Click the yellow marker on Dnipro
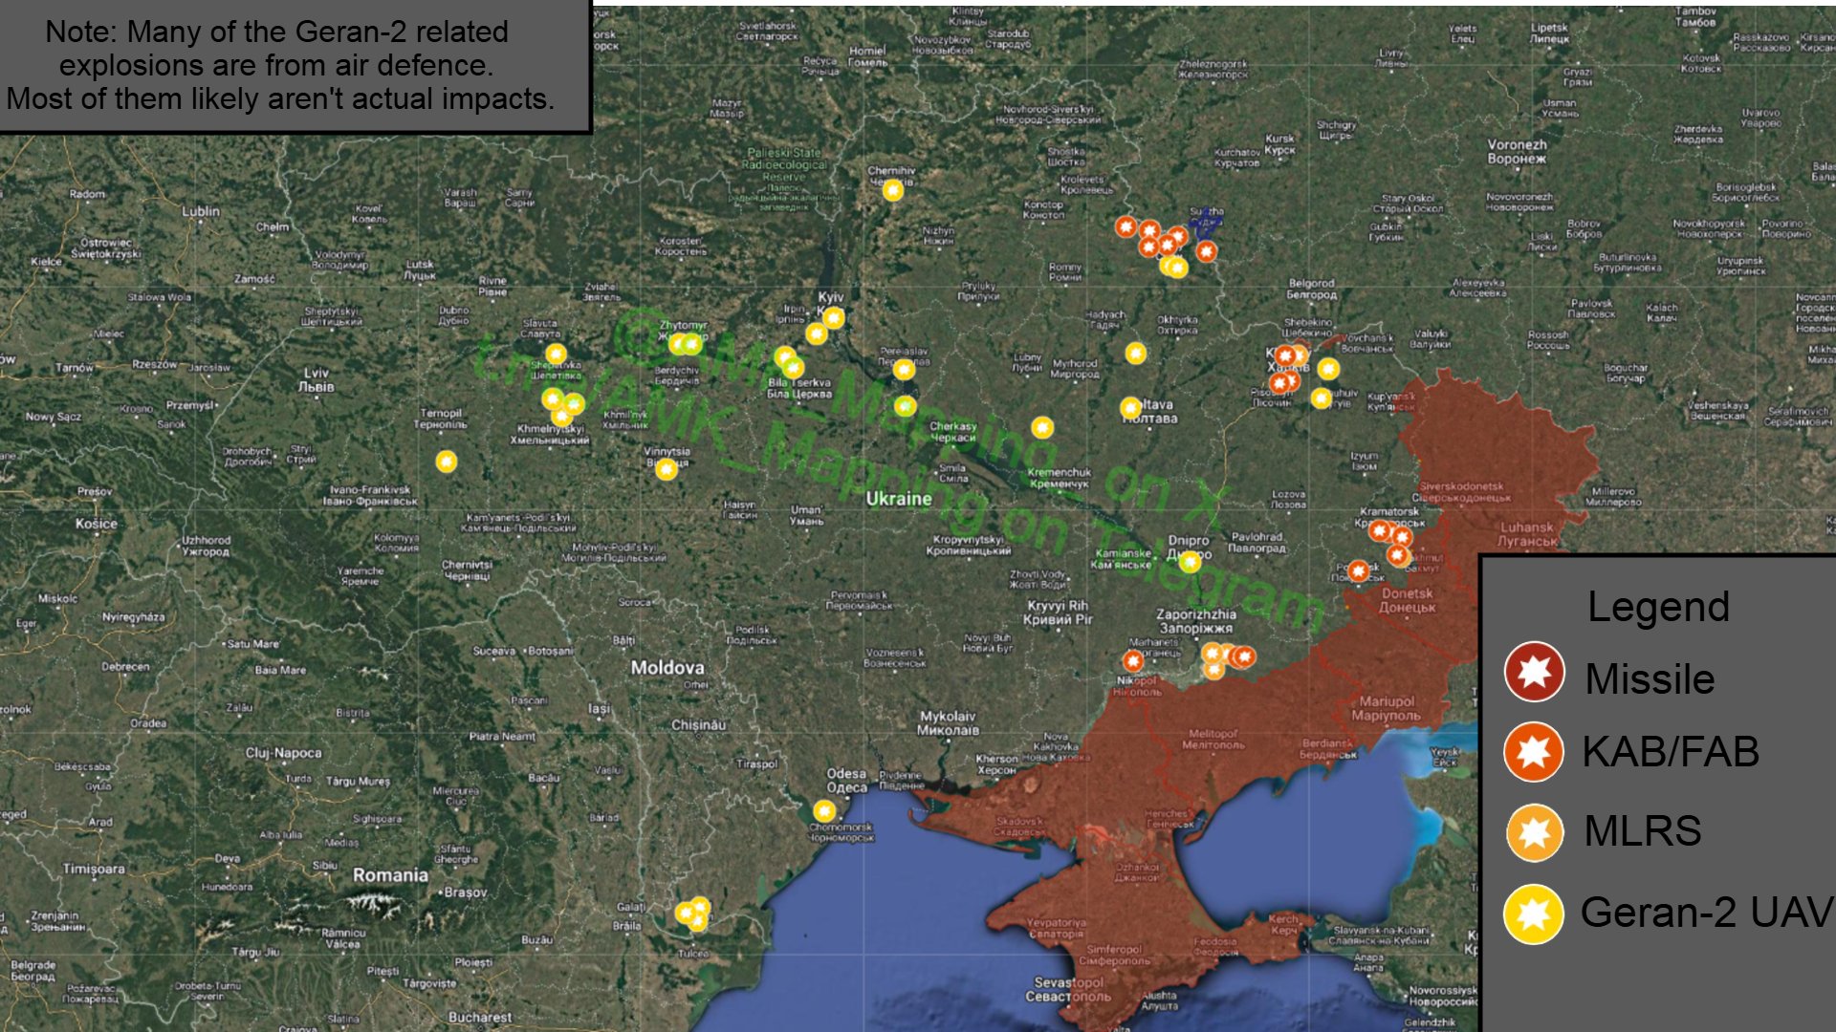The image size is (1836, 1032). coord(1190,562)
